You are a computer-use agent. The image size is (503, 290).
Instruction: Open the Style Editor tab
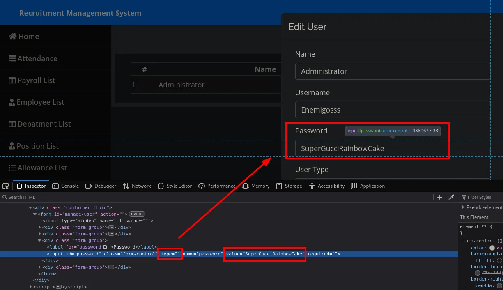click(175, 186)
